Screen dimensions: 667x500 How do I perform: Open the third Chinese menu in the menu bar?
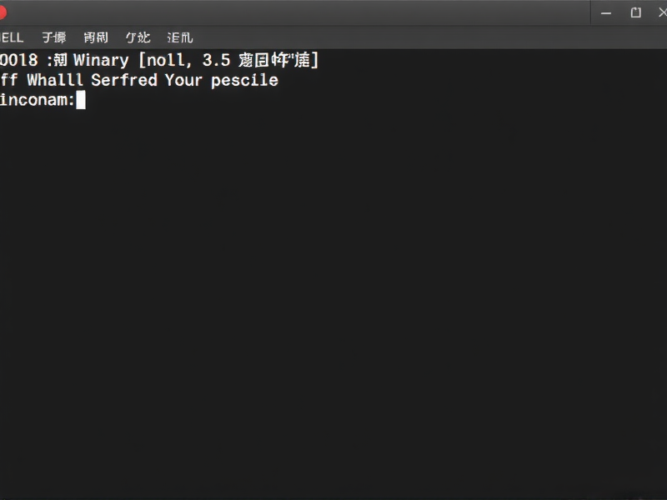138,37
